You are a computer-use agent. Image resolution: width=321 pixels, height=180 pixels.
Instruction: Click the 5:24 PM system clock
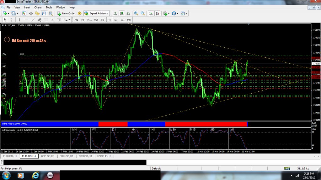[x=309, y=174]
